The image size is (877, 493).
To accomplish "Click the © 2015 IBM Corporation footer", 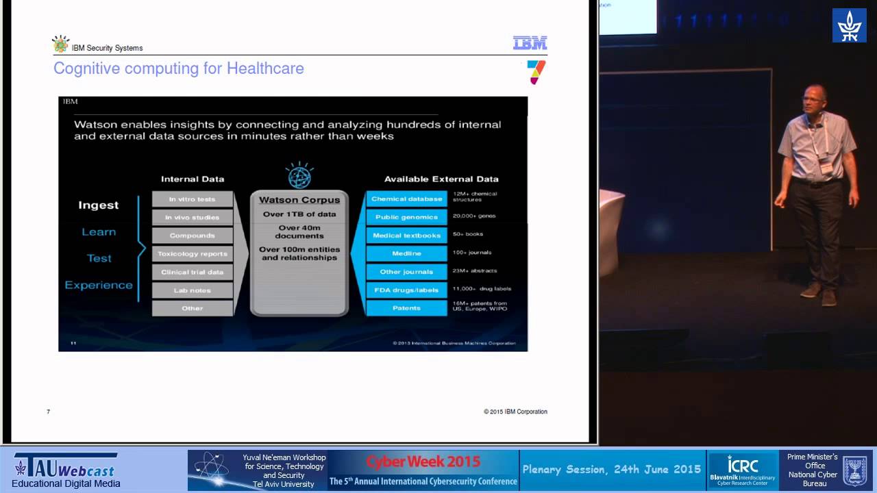I will [x=515, y=412].
